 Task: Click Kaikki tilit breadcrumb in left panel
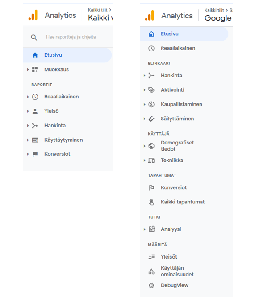point(98,10)
